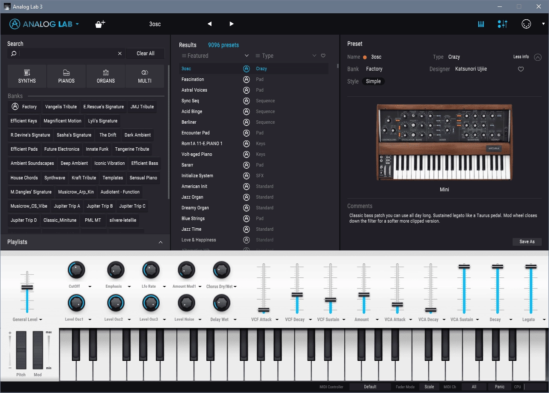Image resolution: width=549 pixels, height=393 pixels.
Task: Filter results by favorites heart icon
Action: click(x=323, y=56)
